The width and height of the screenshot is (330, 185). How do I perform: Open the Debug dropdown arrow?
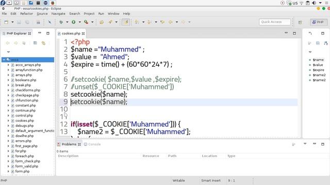(x=67, y=22)
